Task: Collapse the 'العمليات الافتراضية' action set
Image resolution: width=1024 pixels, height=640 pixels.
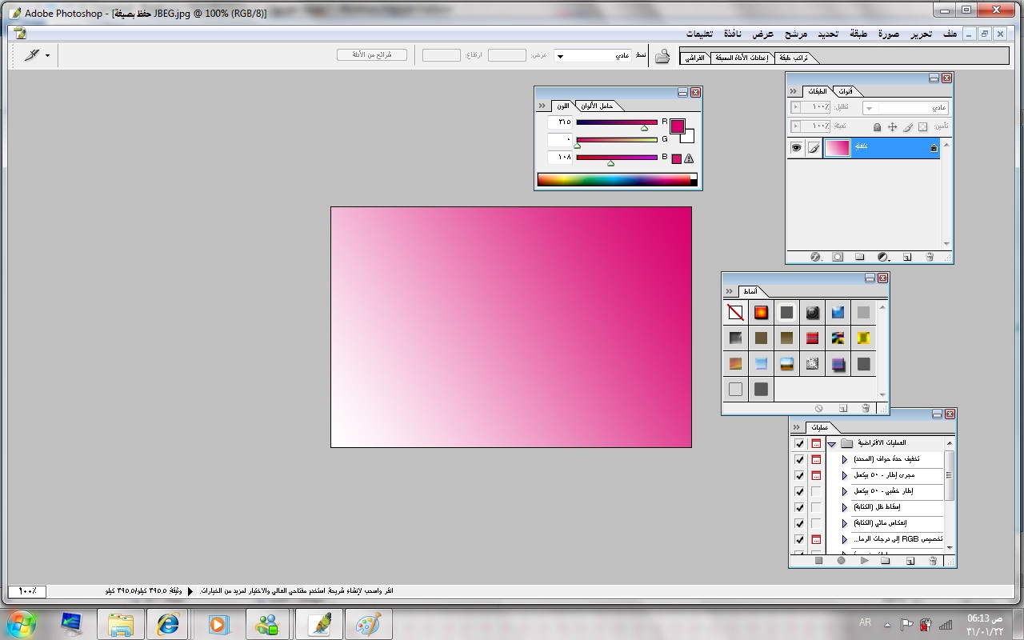Action: coord(832,443)
